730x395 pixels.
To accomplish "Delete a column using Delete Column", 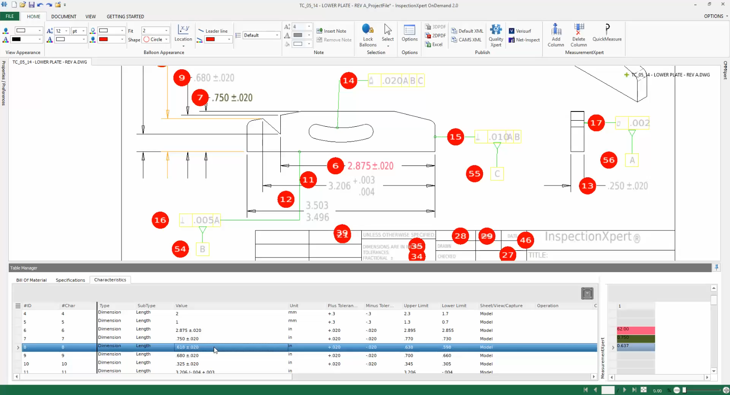I will 579,35.
